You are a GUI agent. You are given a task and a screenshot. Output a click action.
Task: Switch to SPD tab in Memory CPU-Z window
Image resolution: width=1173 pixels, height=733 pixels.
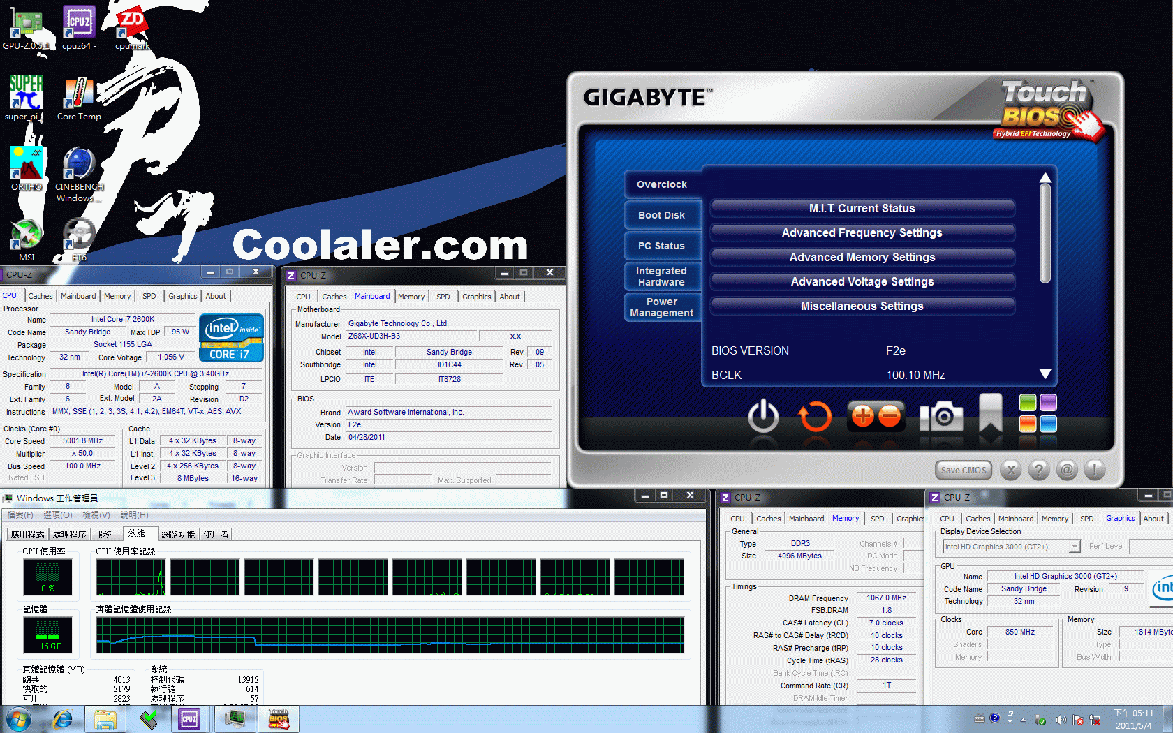(878, 519)
